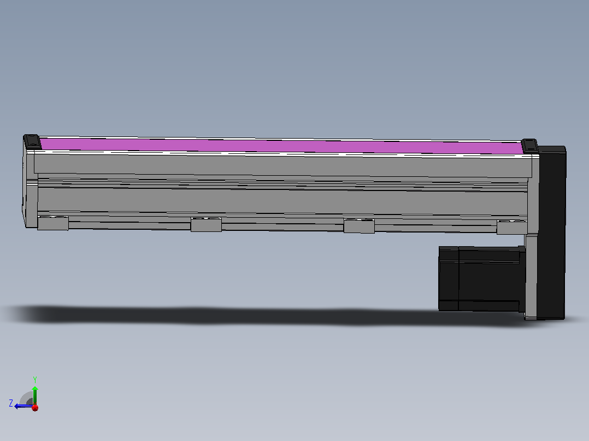The width and height of the screenshot is (589, 441).
Task: Select the rightmost gray mounting foot block
Action: (x=511, y=228)
